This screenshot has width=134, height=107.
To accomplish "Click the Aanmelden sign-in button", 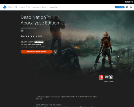I will 120,7.
